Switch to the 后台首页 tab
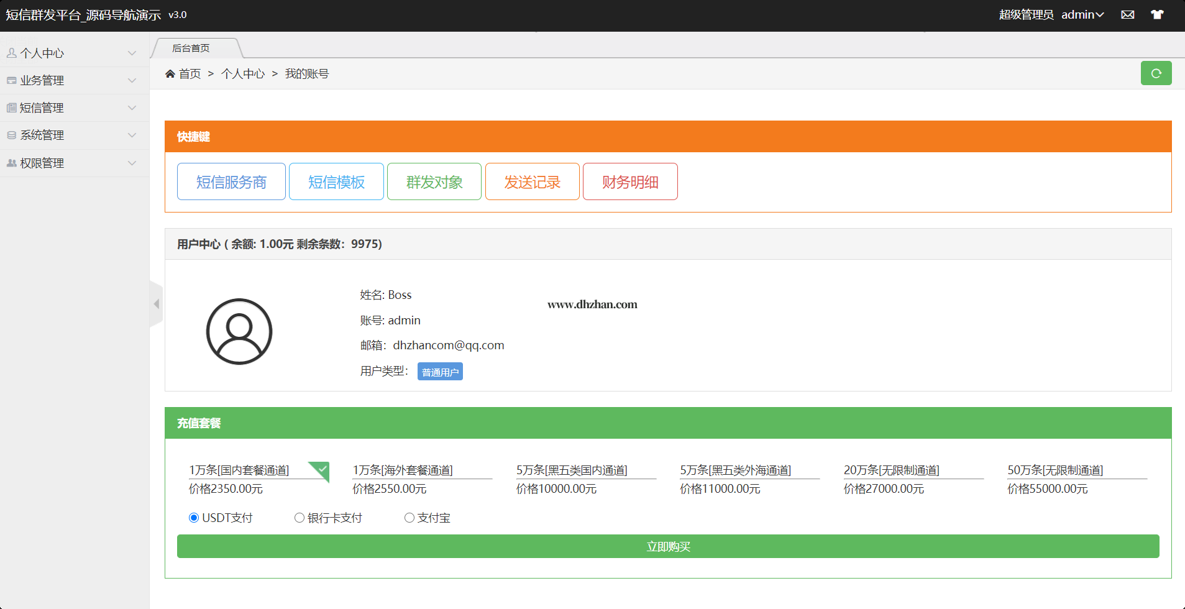Viewport: 1185px width, 609px height. (191, 48)
